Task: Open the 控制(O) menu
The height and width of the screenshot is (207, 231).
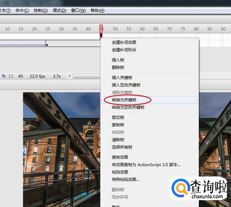Action: coord(40,11)
